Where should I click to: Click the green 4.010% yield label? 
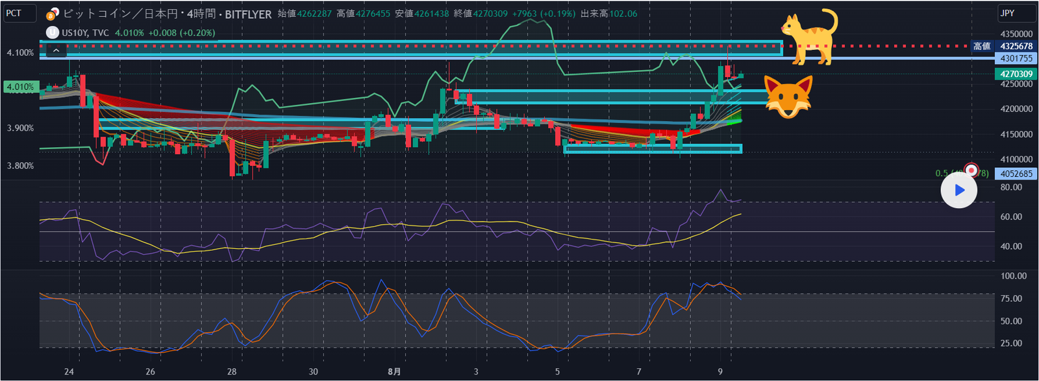pyautogui.click(x=19, y=87)
